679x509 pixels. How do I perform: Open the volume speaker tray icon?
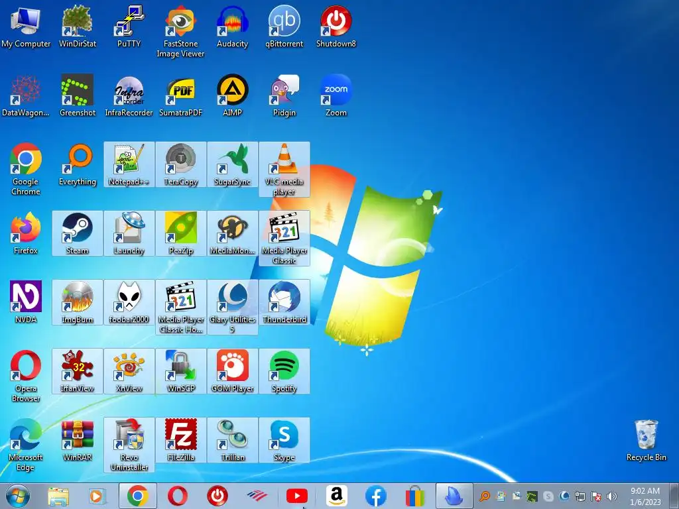click(612, 496)
